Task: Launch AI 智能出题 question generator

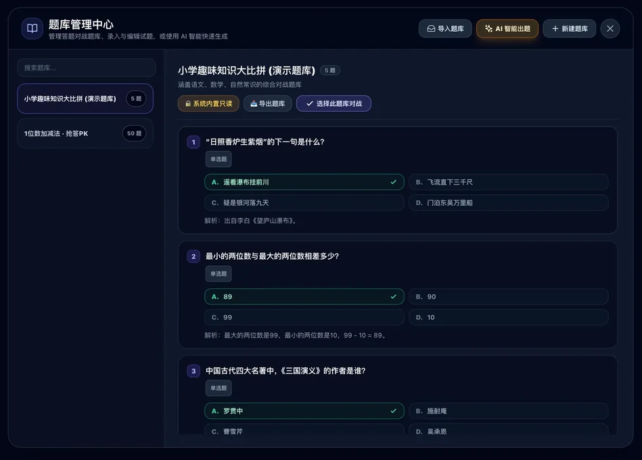Action: [507, 28]
